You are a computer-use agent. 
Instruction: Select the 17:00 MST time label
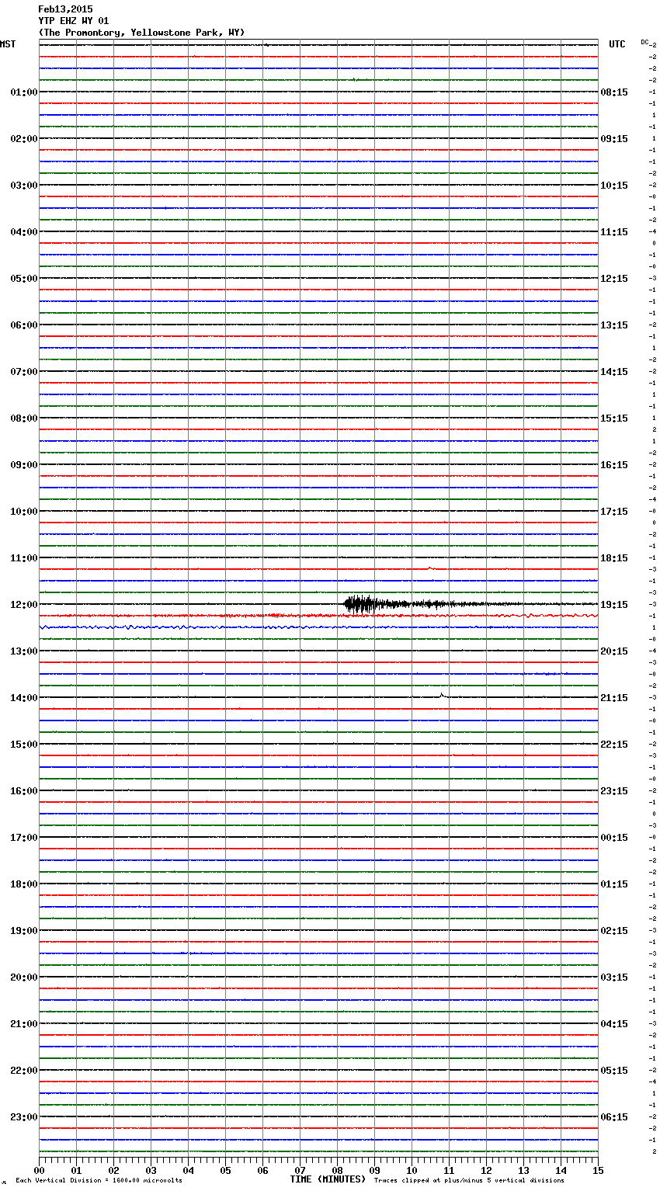point(24,838)
